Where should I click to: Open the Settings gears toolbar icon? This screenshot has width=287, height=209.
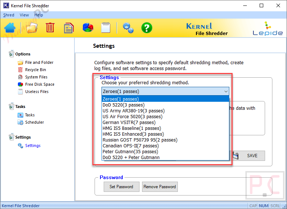click(128, 28)
